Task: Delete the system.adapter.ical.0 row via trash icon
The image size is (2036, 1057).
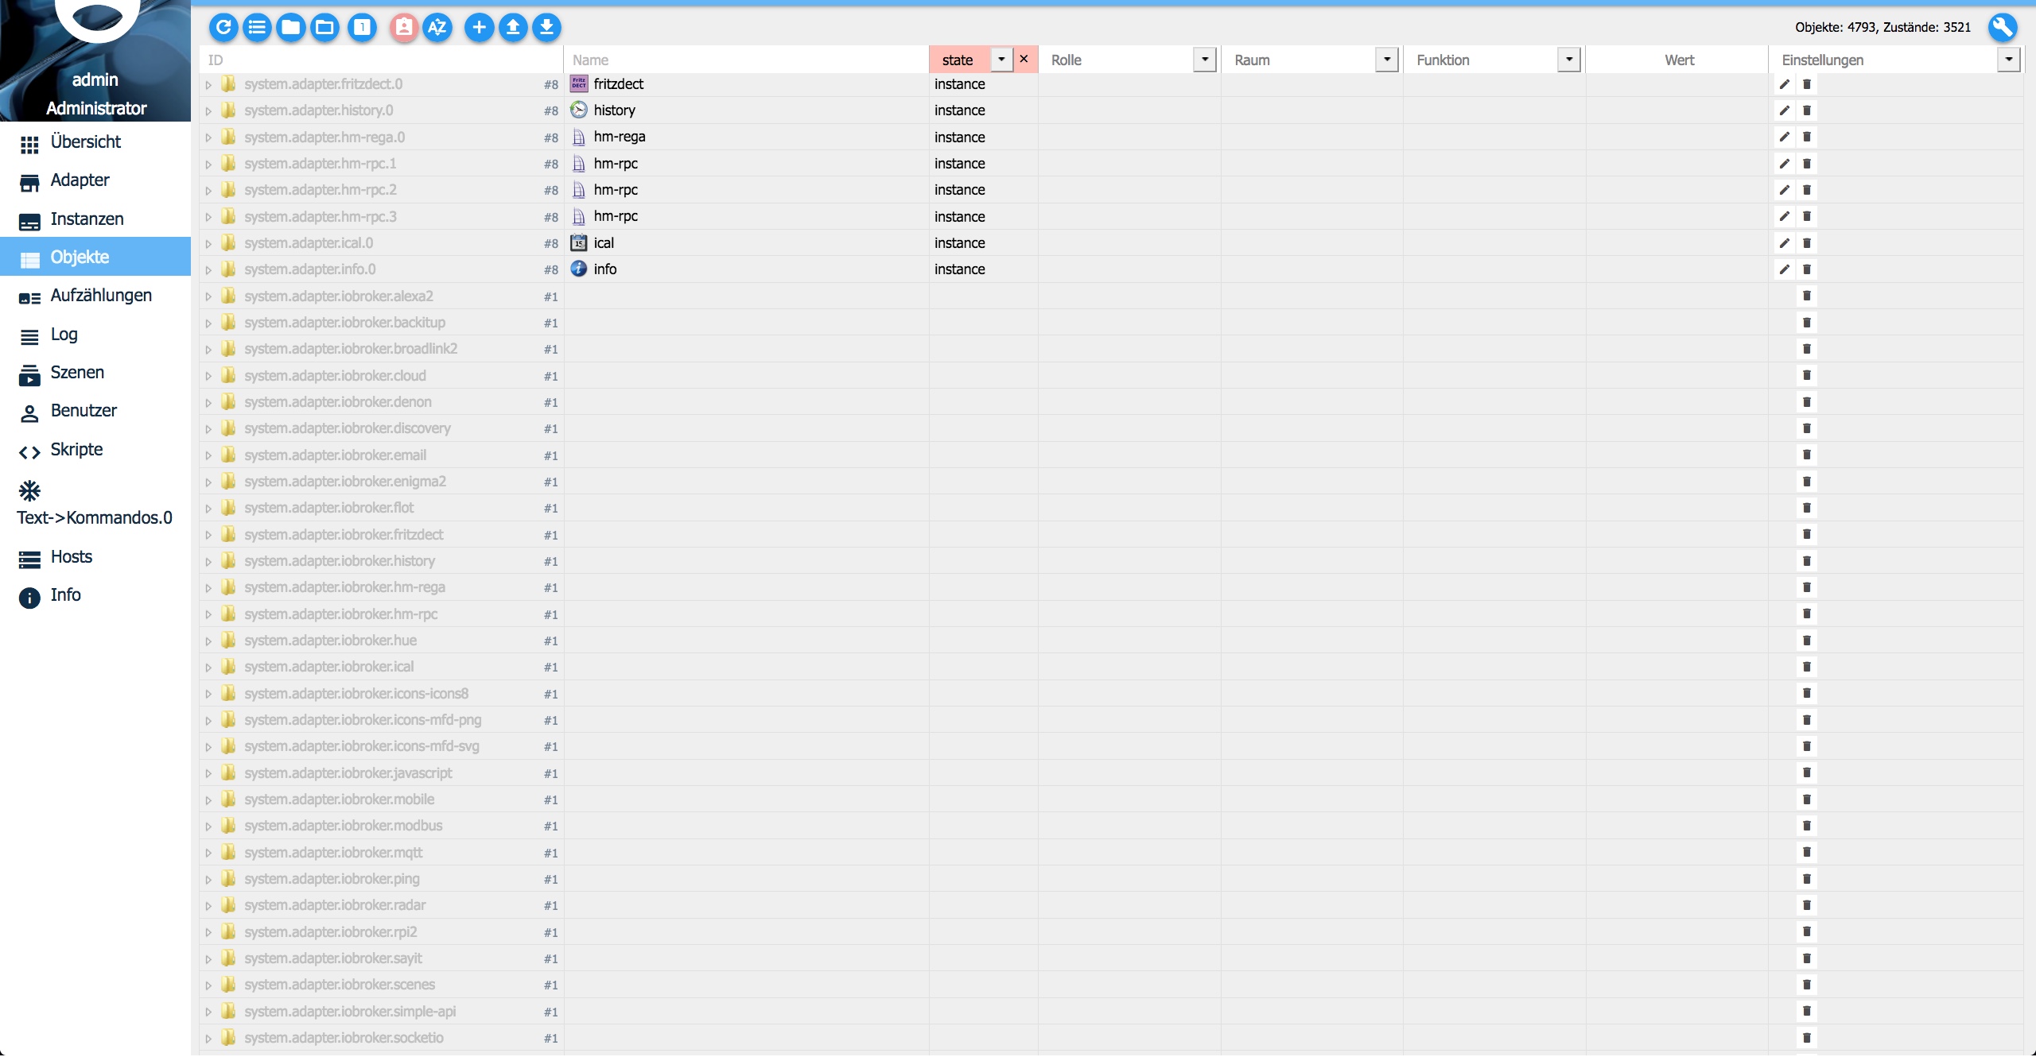Action: click(1806, 243)
